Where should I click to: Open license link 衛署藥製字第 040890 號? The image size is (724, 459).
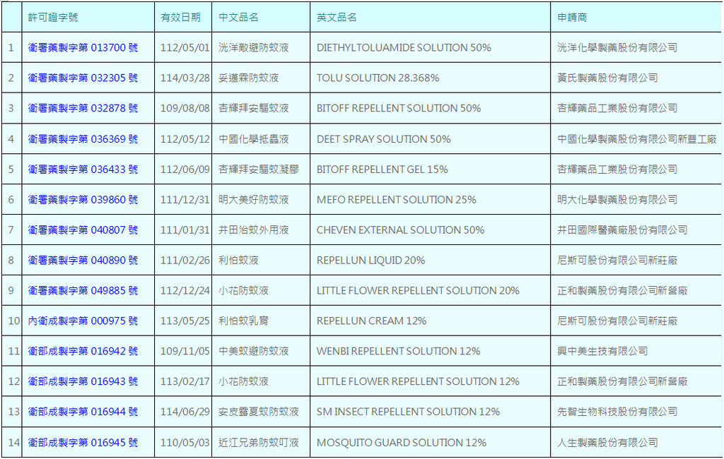click(83, 260)
